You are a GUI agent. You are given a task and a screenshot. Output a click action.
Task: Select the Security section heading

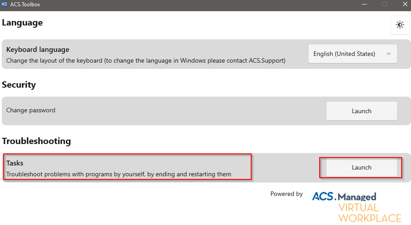19,85
